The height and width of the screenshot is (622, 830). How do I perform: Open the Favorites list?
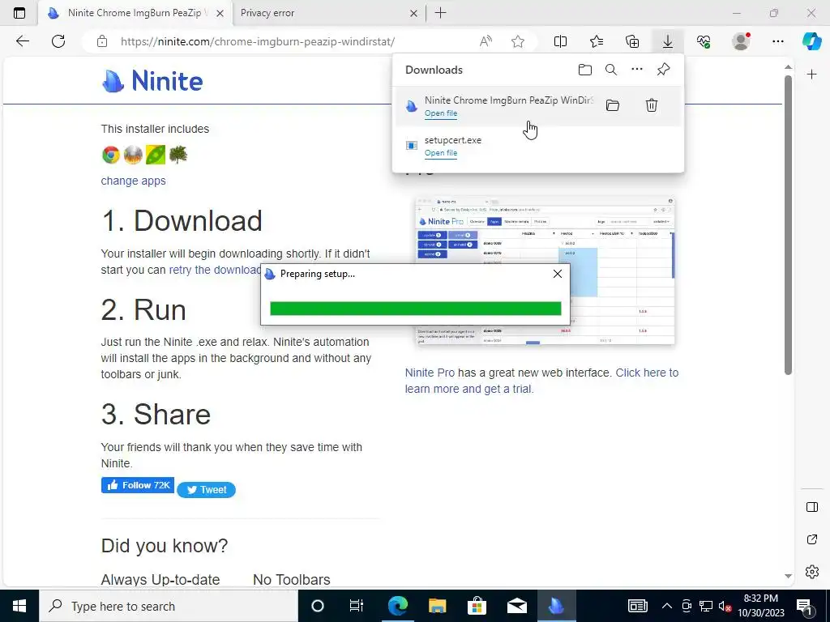pyautogui.click(x=597, y=41)
